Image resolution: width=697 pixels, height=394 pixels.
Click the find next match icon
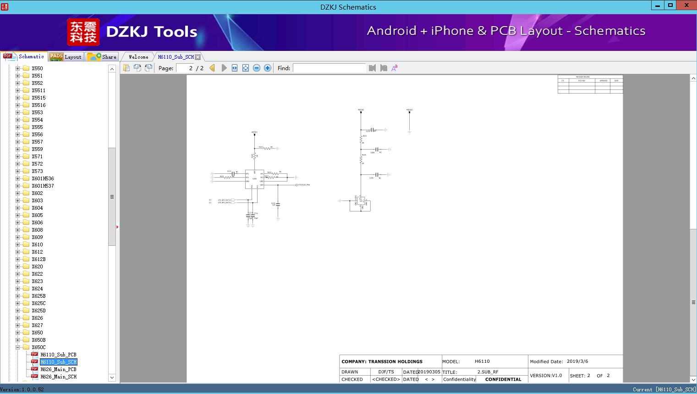[384, 68]
